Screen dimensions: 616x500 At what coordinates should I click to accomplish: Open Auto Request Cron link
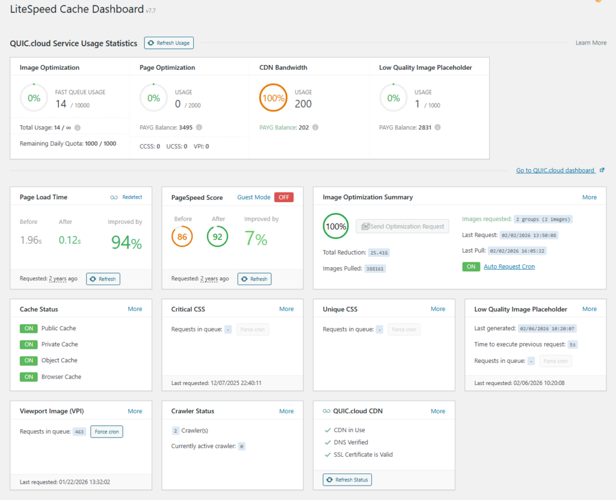click(509, 267)
